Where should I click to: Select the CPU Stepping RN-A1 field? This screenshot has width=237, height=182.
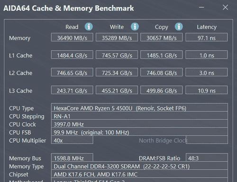pos(139,116)
